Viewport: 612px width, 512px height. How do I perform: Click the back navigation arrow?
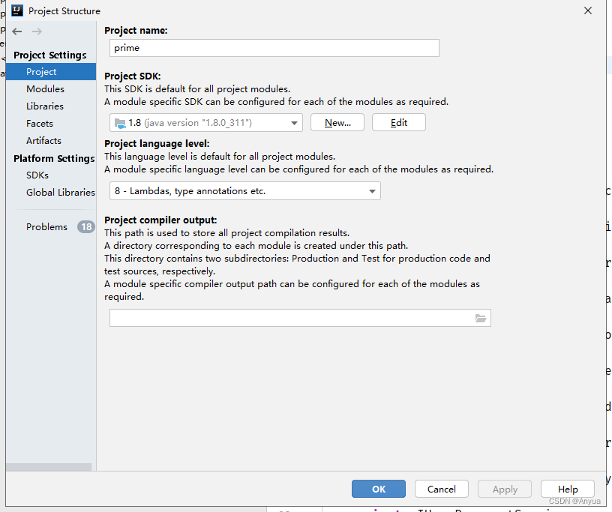[x=16, y=31]
